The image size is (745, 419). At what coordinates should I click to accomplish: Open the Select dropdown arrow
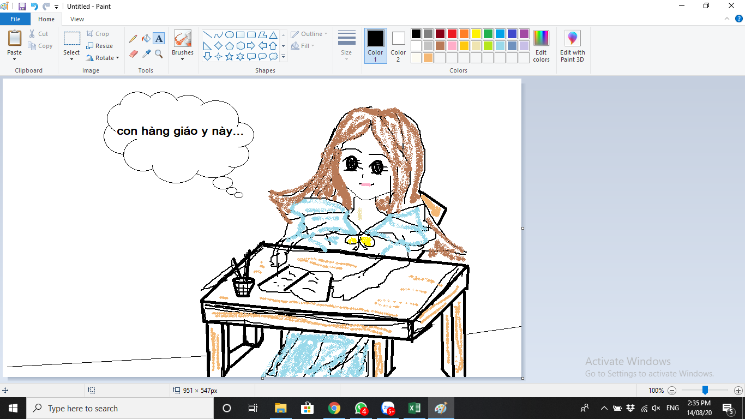tap(71, 58)
